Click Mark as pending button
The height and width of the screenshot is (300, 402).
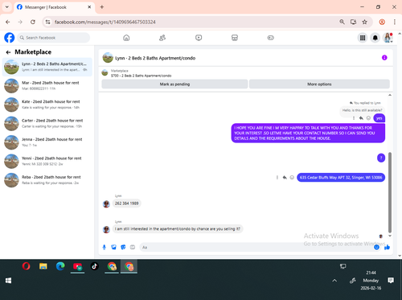[174, 84]
